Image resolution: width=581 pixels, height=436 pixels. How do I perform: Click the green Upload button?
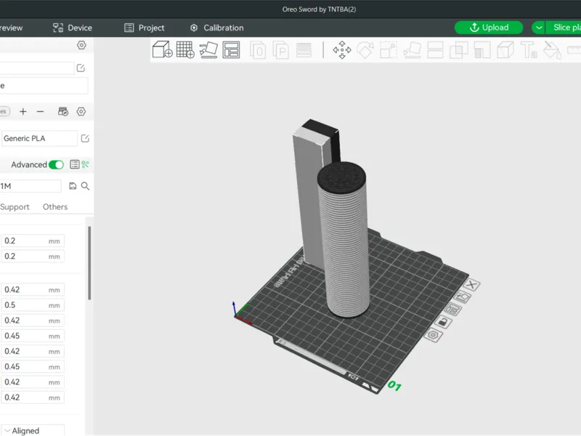(489, 28)
